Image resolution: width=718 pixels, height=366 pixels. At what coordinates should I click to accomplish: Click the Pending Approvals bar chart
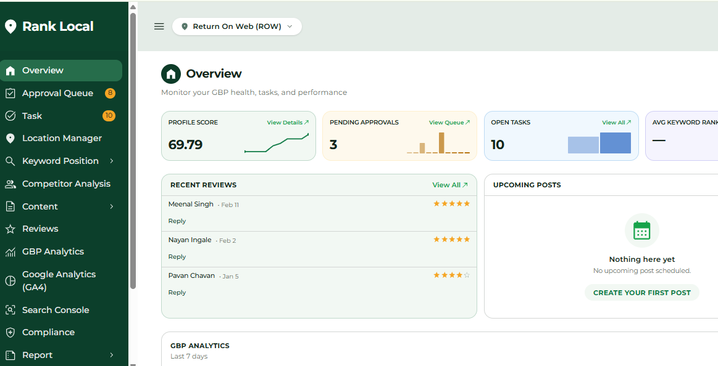coord(438,142)
